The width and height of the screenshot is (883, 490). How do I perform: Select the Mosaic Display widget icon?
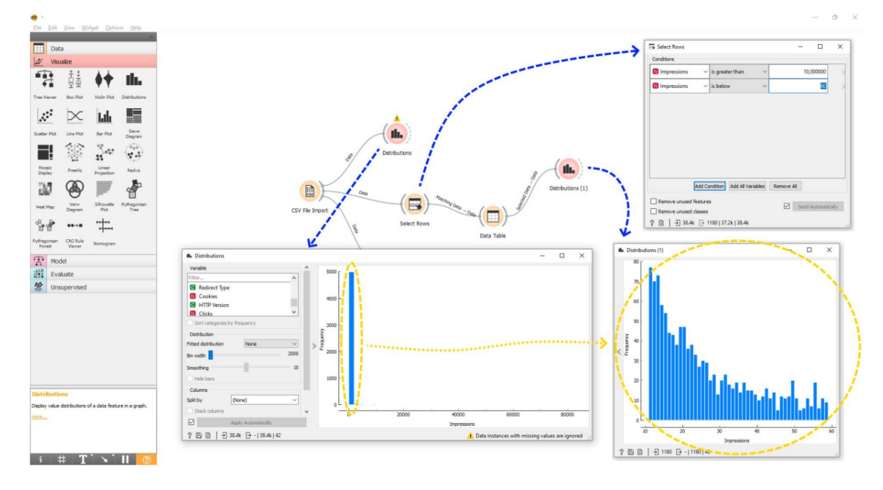tap(45, 153)
